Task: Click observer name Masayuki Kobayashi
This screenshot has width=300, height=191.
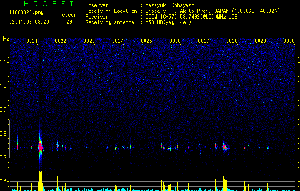Action: point(171,5)
